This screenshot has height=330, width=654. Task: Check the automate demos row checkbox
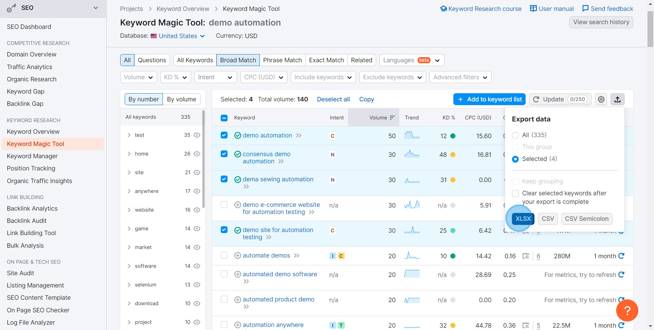click(x=224, y=255)
